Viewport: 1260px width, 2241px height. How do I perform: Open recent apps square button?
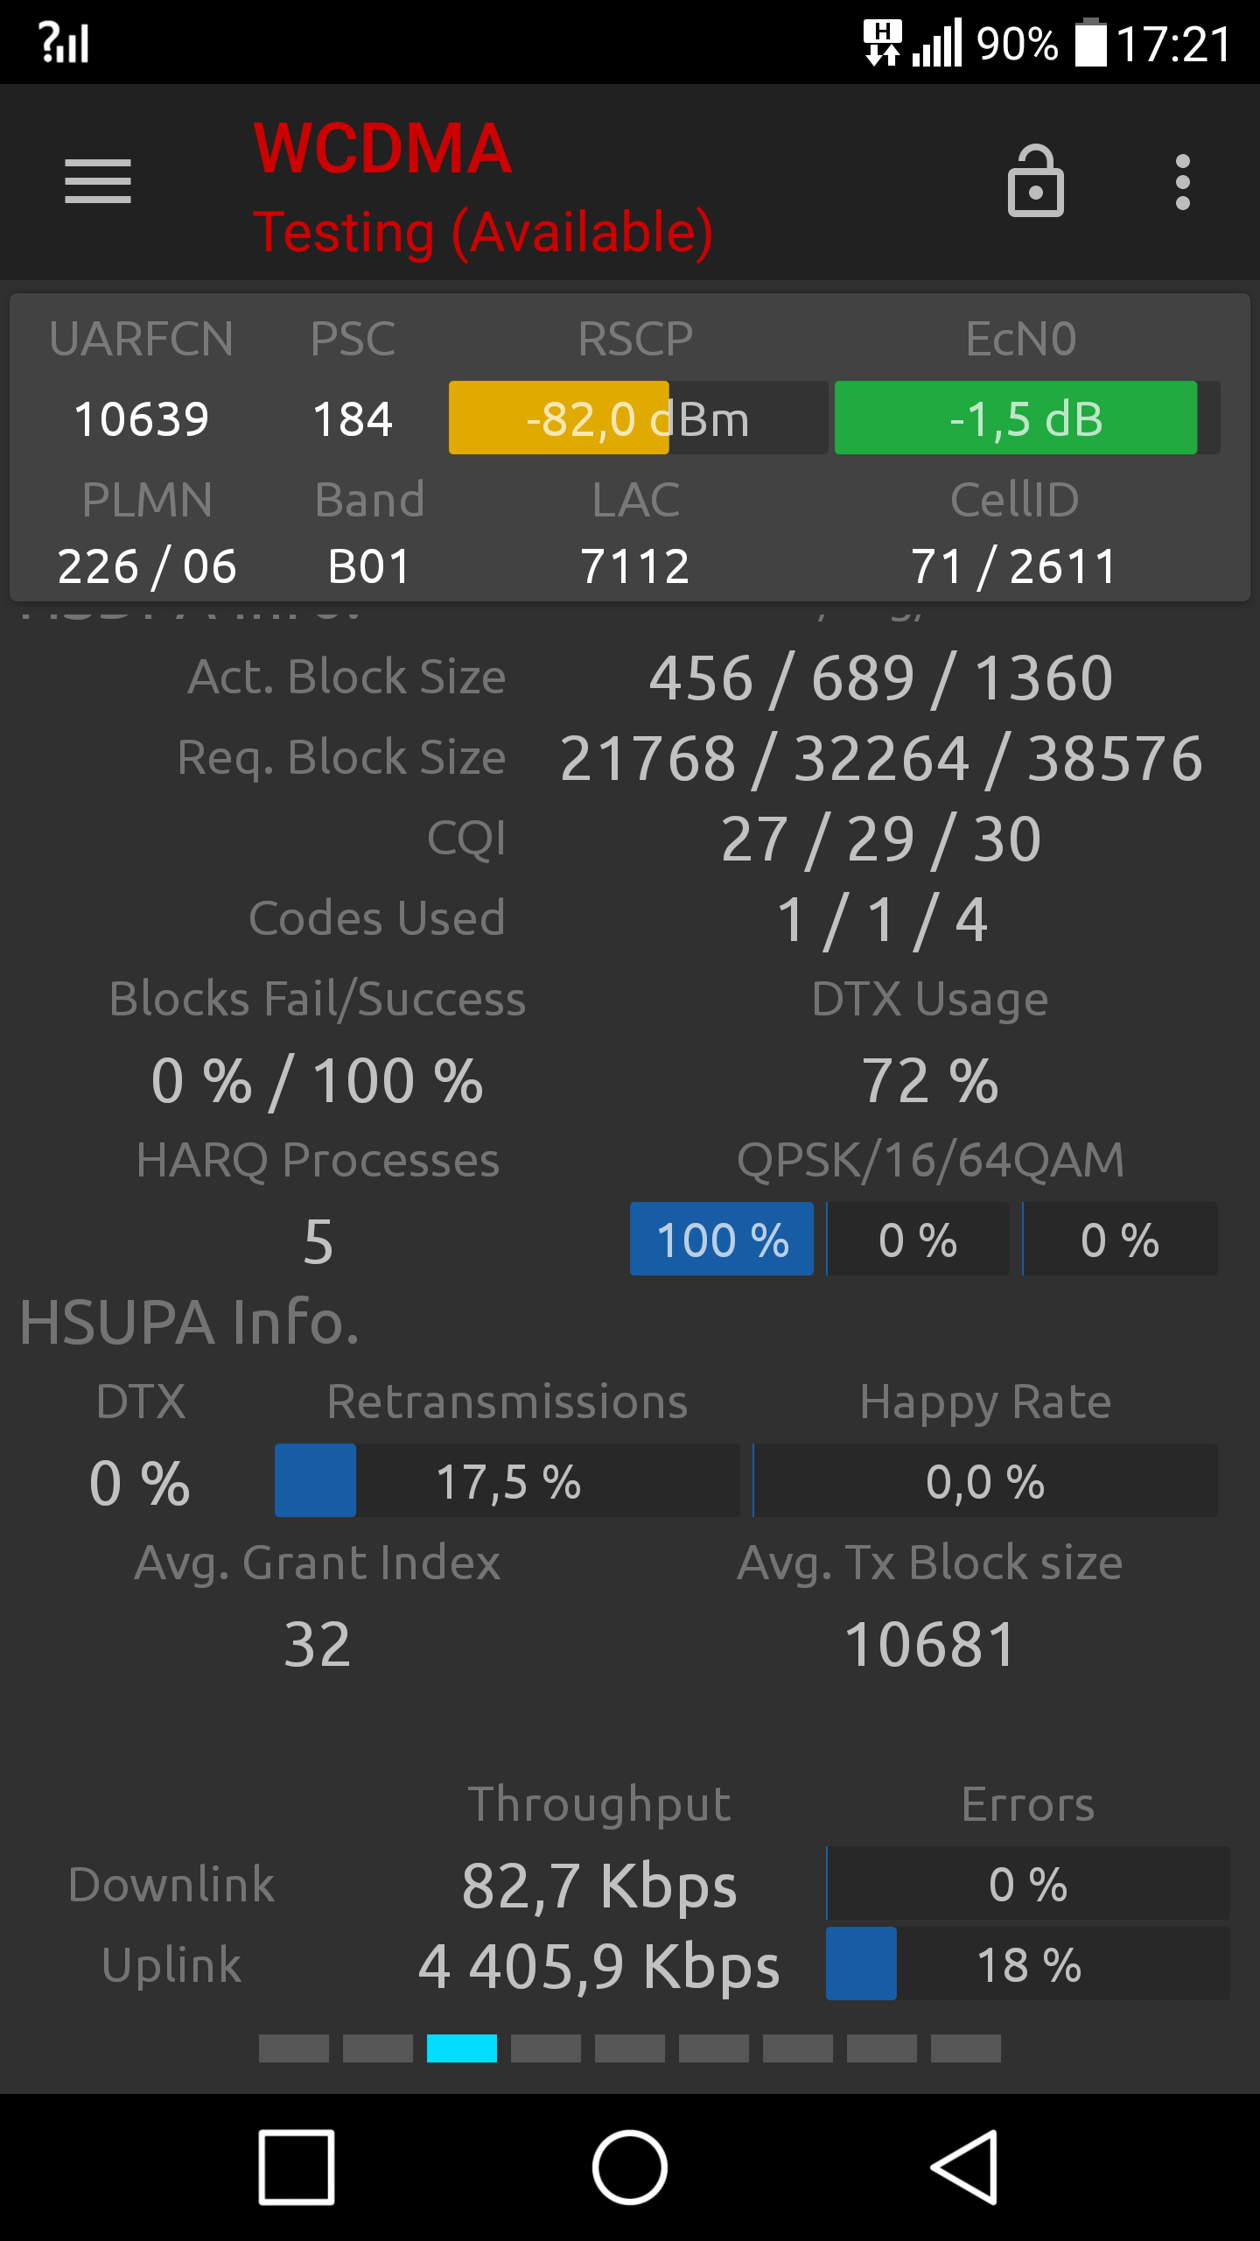297,2167
